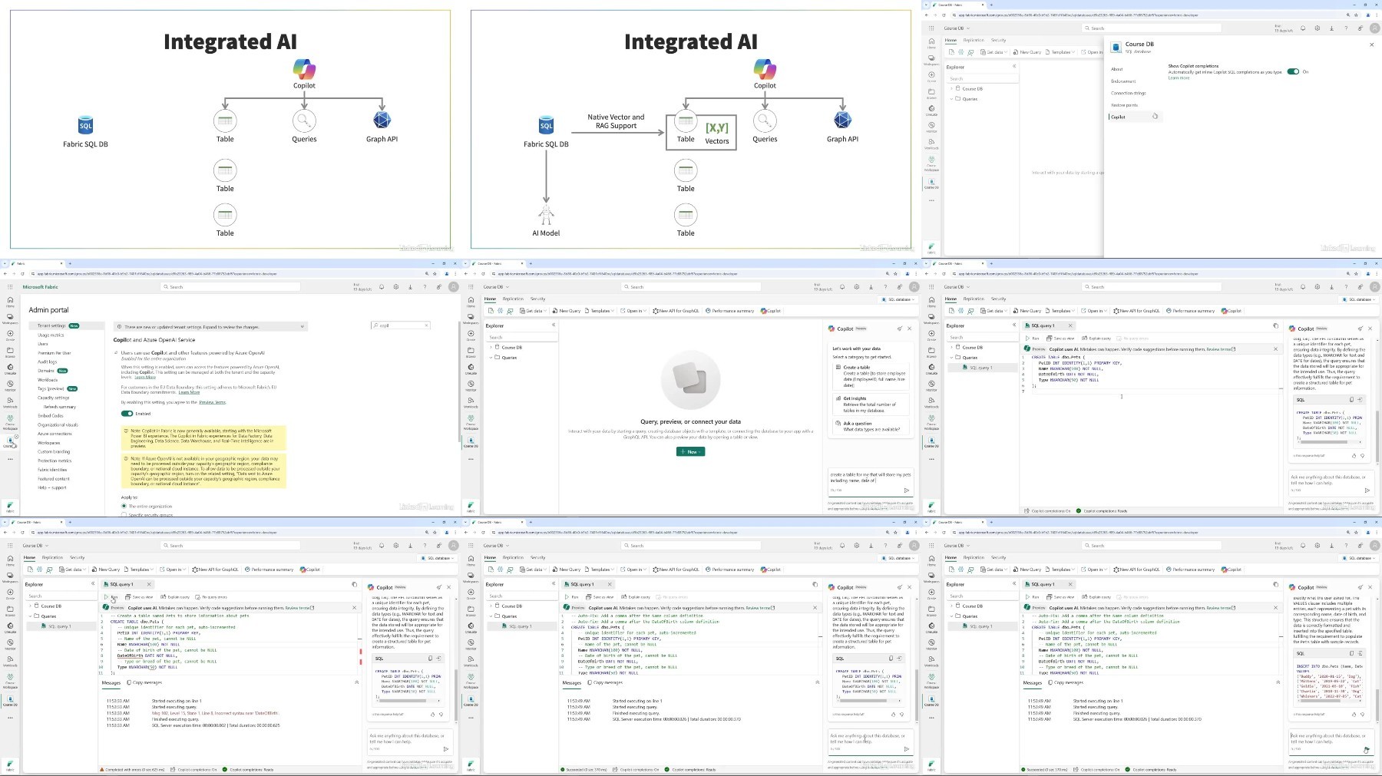The height and width of the screenshot is (776, 1382).
Task: Turn off Show Copilot completions switch
Action: tap(1294, 71)
